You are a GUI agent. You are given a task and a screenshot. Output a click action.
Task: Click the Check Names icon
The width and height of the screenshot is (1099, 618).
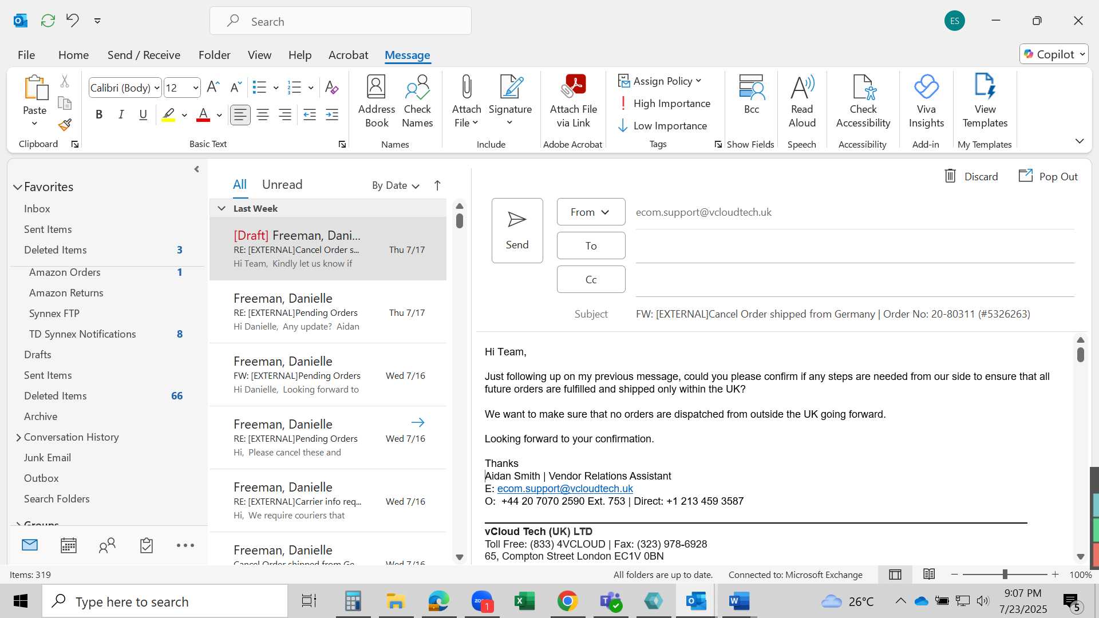click(417, 102)
